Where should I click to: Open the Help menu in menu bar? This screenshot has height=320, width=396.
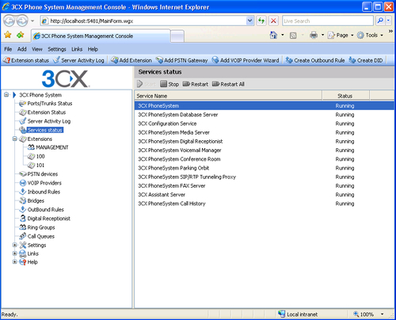point(93,49)
